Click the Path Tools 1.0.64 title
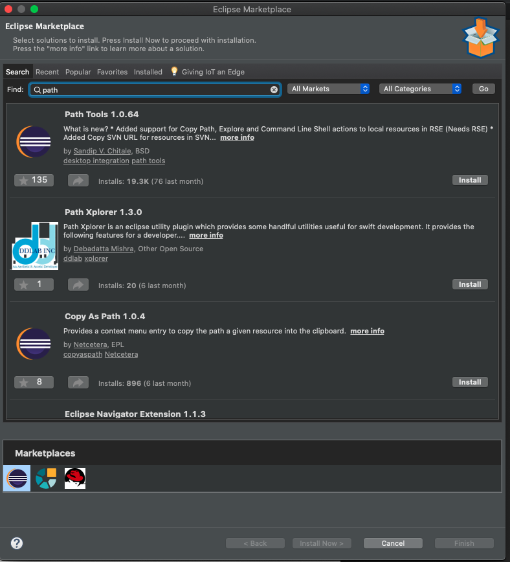 tap(102, 115)
